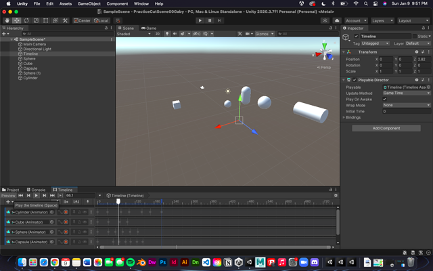433x271 pixels.
Task: Select Capsule in Hierarchy
Action: coord(30,68)
